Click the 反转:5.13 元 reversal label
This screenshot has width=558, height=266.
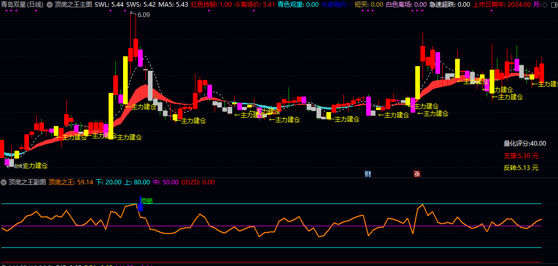point(521,167)
